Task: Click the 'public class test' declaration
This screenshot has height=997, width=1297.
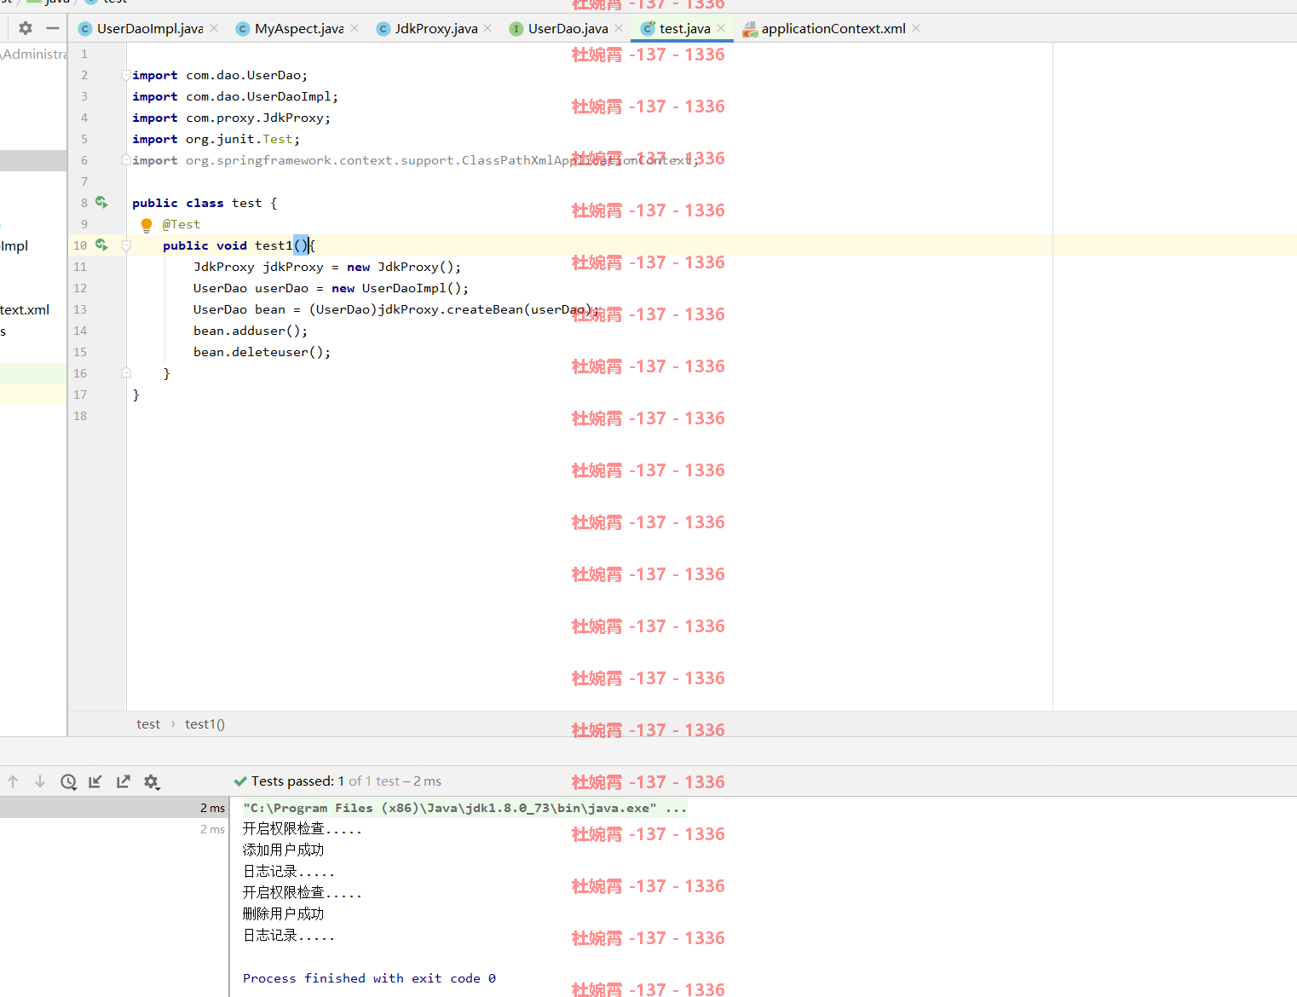Action: 205,203
